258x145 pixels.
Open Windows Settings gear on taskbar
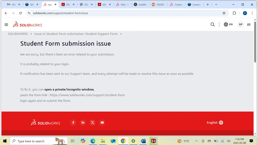point(133,141)
